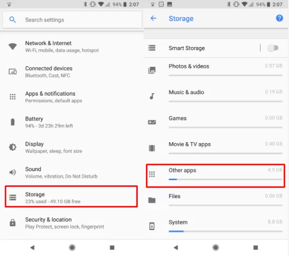Tap the Network & Internet Wi-Fi icon
Viewport: 289px width, 256px height.
13,47
